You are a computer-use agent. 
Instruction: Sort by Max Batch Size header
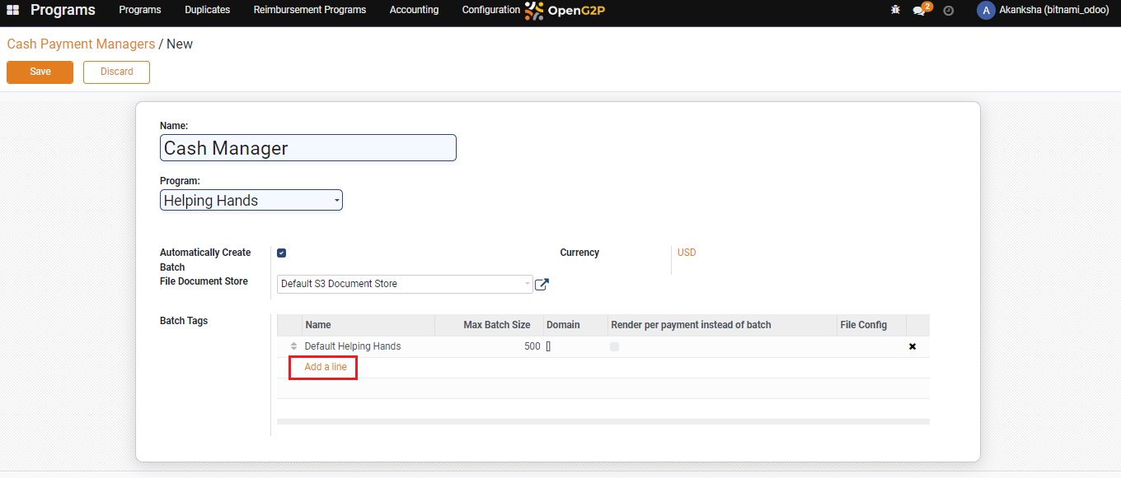coord(489,325)
